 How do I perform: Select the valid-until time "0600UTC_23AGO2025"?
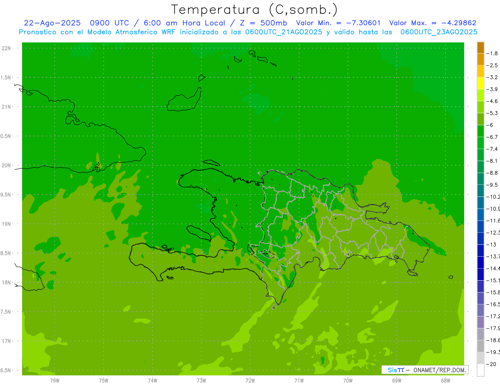point(439,32)
